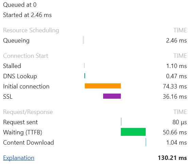
Task: Select the Connection Start section header
Action: (26, 56)
